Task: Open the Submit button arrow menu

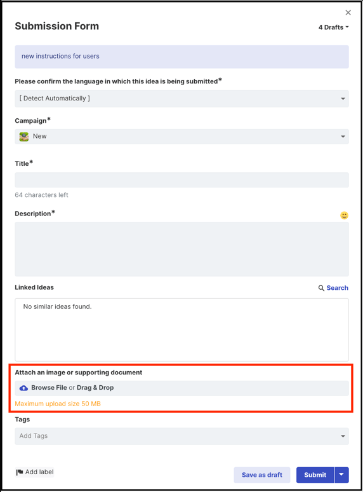Action: [x=341, y=475]
